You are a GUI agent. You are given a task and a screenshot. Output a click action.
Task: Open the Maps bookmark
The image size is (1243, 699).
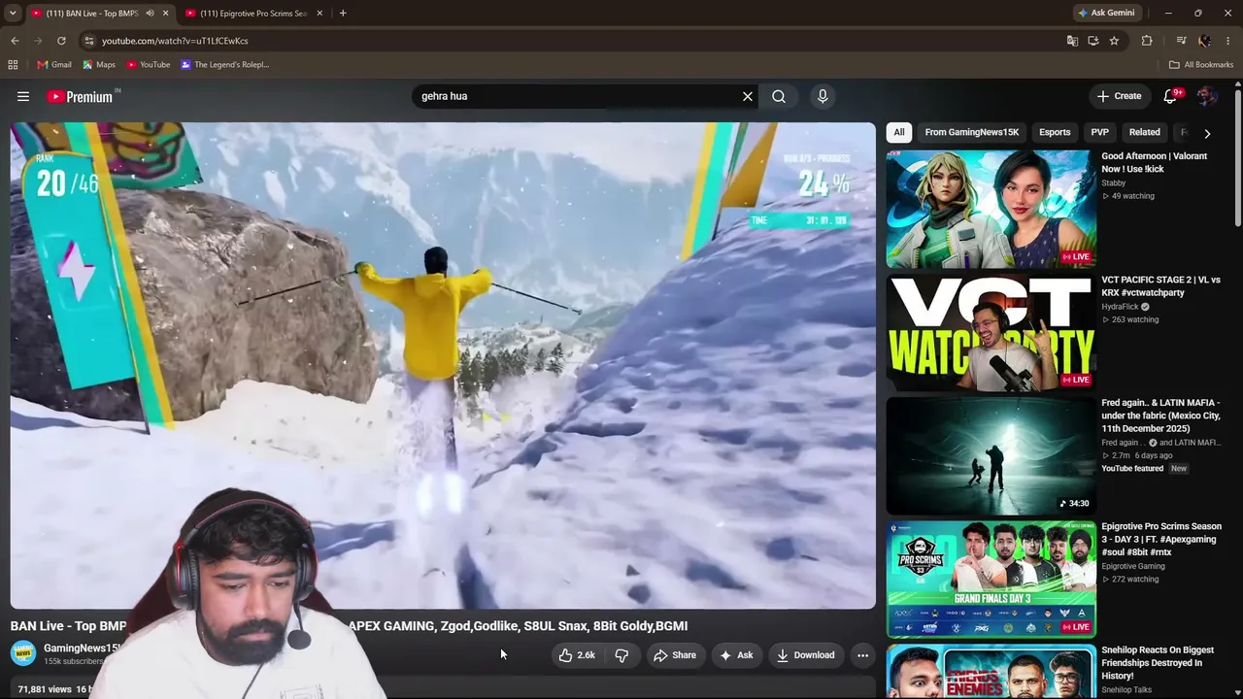coord(99,65)
